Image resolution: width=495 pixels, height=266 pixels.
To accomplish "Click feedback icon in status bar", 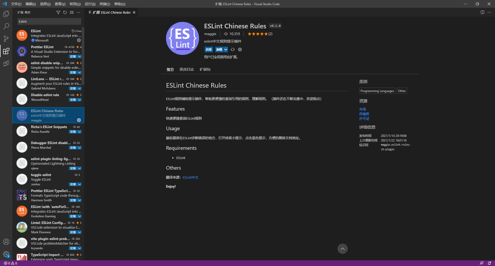I will tap(482, 263).
